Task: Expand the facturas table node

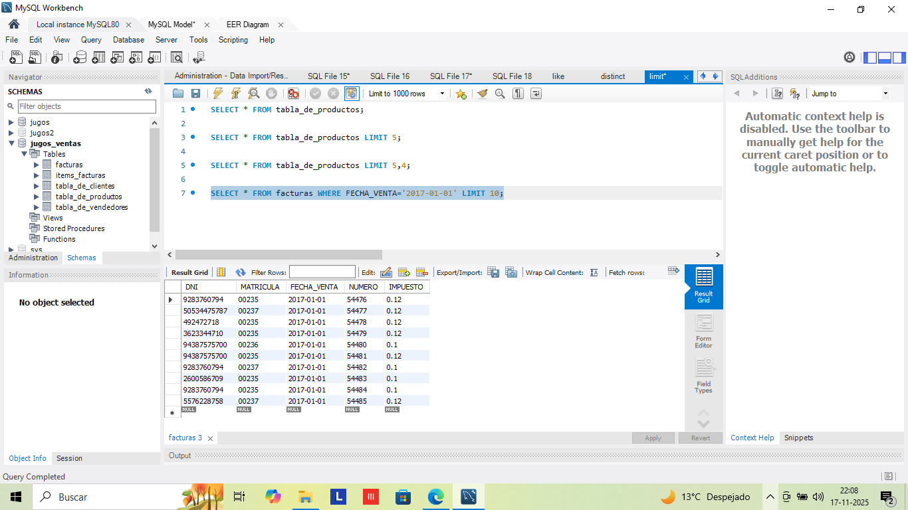Action: click(x=37, y=165)
